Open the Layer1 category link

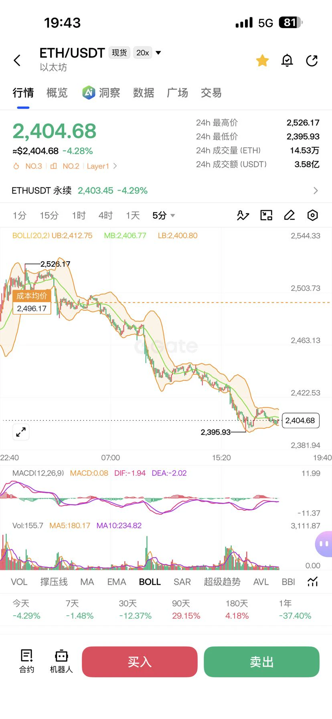[102, 166]
